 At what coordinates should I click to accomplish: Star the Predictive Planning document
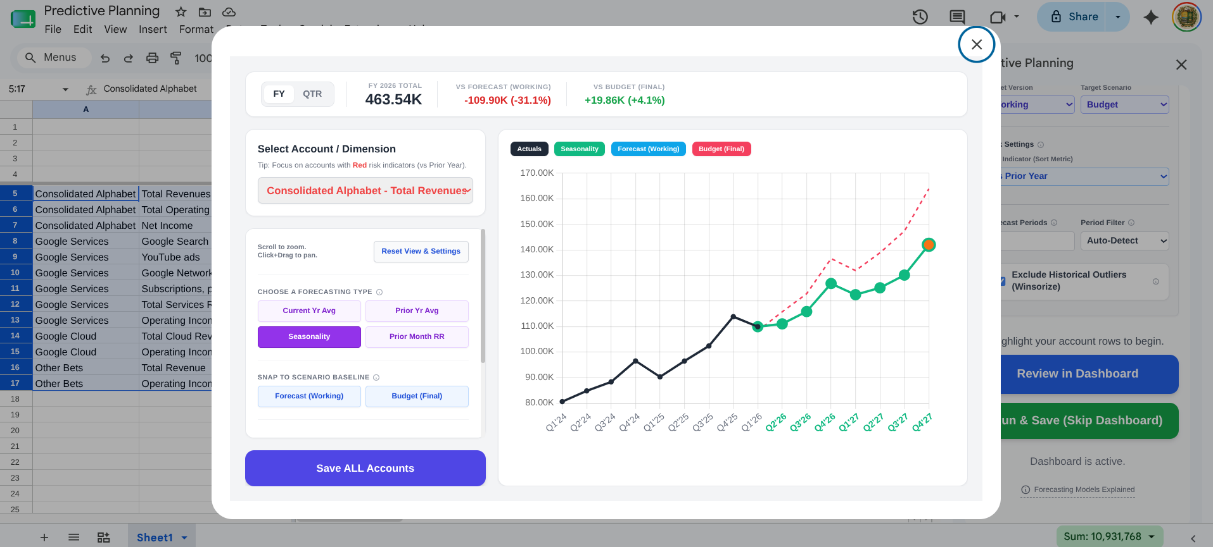[181, 11]
